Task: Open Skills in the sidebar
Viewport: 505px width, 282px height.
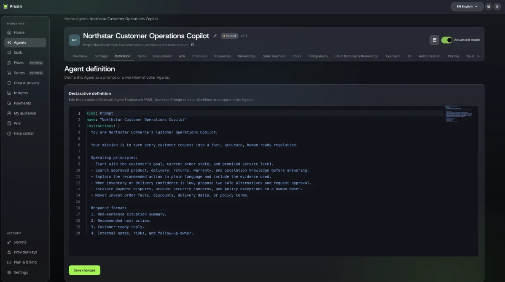Action: pos(25,53)
